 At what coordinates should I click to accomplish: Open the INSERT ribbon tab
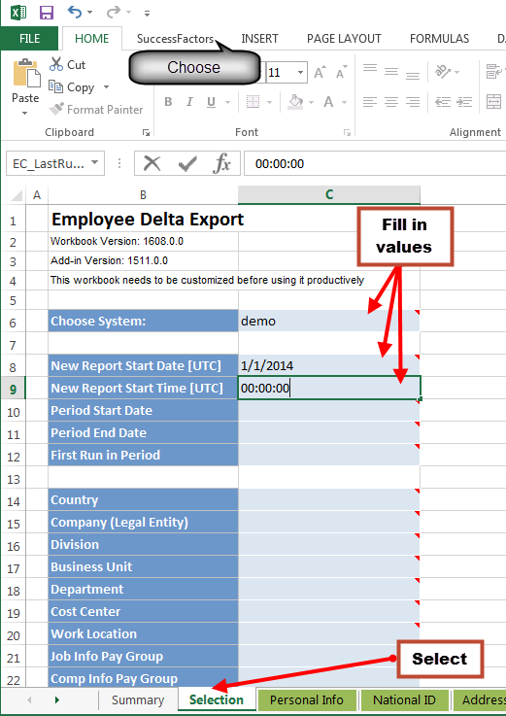click(x=259, y=39)
